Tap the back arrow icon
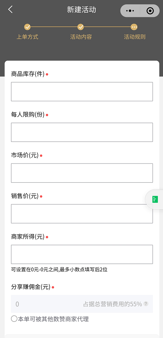Image resolution: width=163 pixels, height=338 pixels. pyautogui.click(x=10, y=10)
